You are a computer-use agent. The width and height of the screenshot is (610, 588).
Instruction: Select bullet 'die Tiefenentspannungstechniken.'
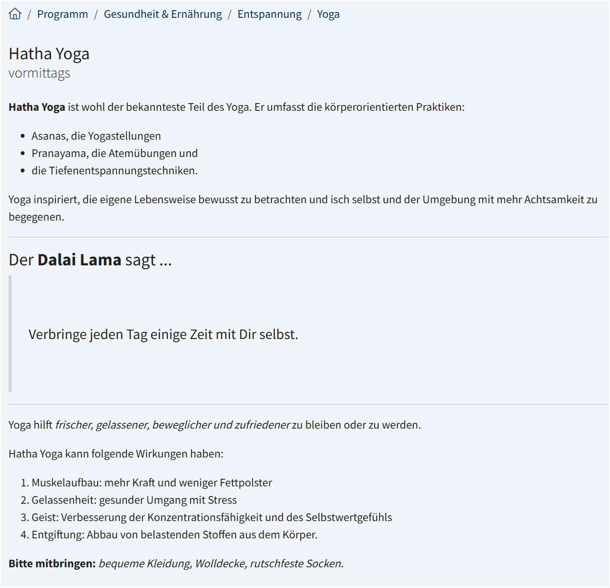pyautogui.click(x=114, y=170)
